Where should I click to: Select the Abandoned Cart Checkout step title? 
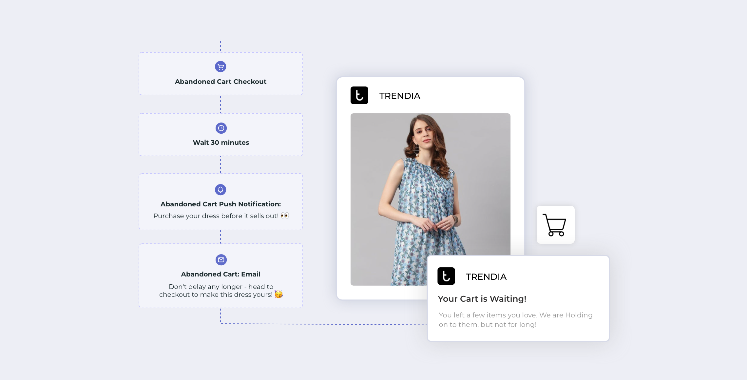pyautogui.click(x=220, y=82)
